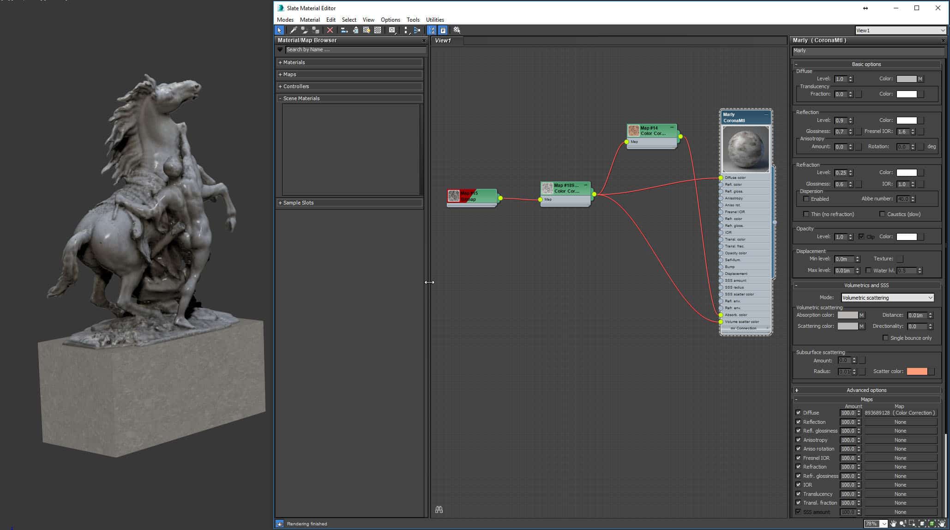950x530 pixels.
Task: Toggle Parameter Editor panel icon
Action: tap(443, 30)
